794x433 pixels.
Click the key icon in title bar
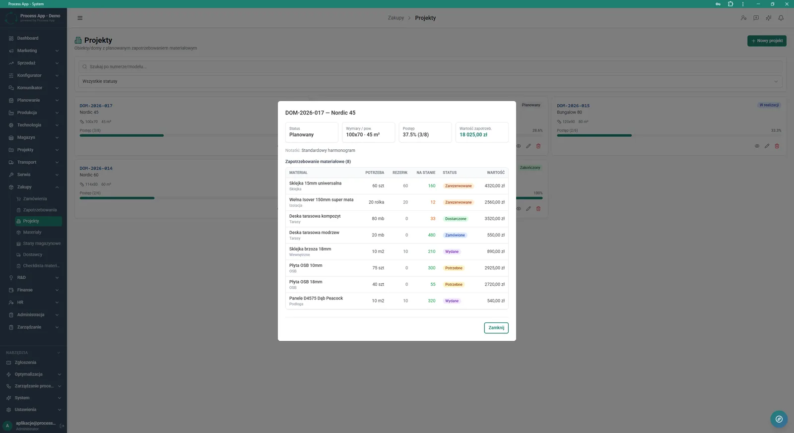pos(718,4)
